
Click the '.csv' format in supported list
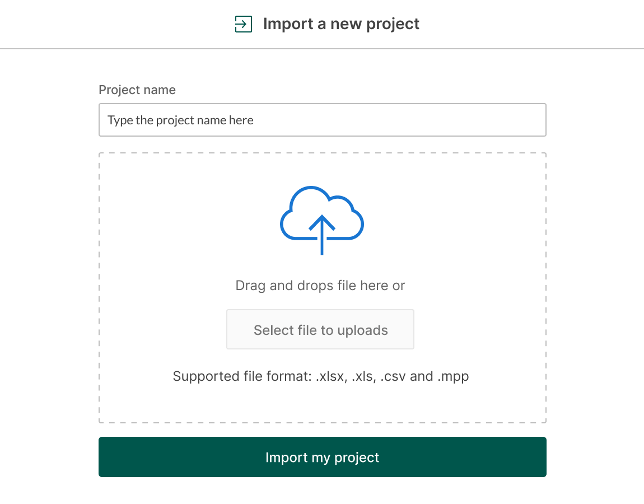393,376
